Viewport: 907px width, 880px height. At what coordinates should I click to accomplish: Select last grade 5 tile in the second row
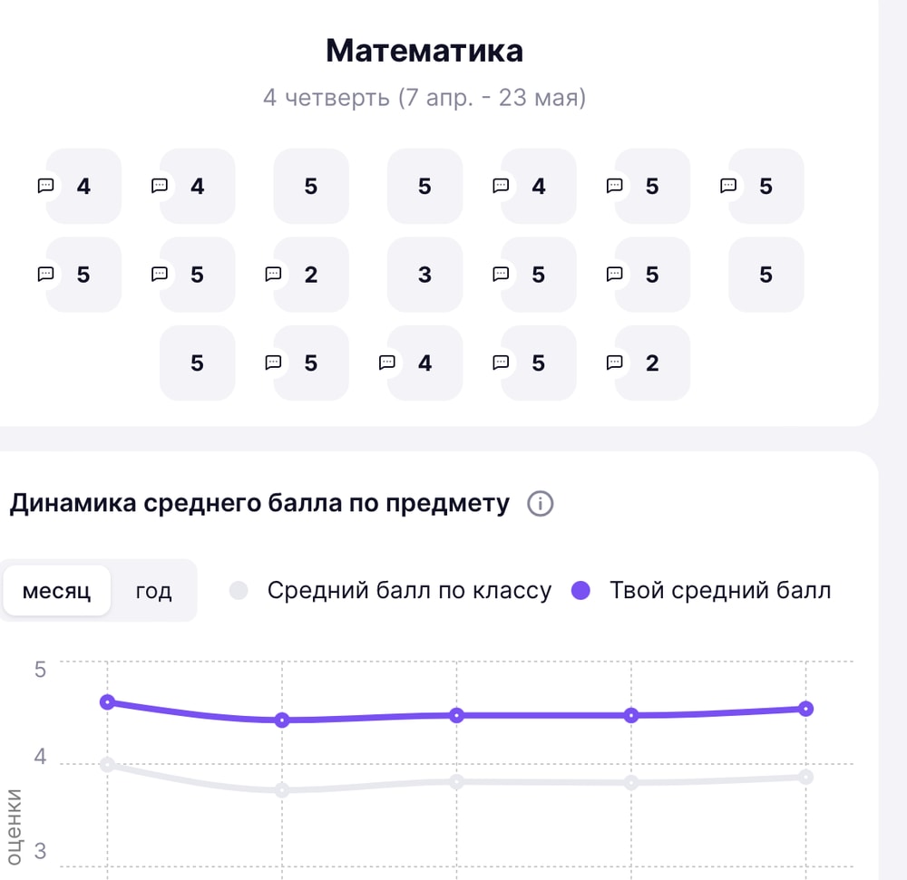pyautogui.click(x=766, y=275)
